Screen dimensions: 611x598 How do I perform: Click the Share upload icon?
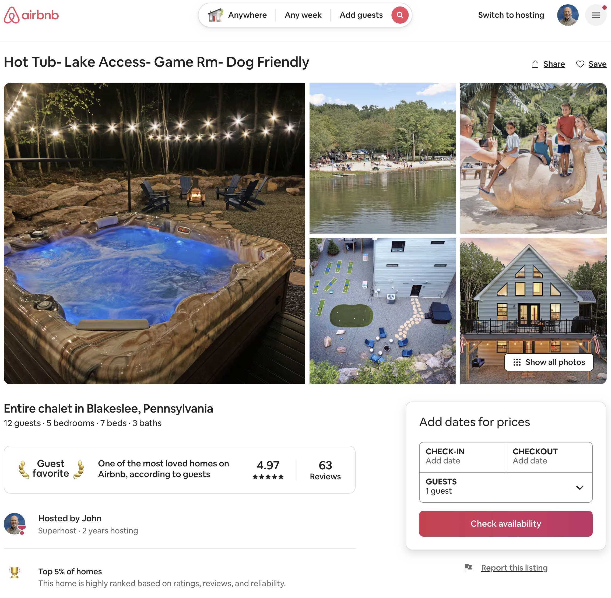(x=535, y=64)
